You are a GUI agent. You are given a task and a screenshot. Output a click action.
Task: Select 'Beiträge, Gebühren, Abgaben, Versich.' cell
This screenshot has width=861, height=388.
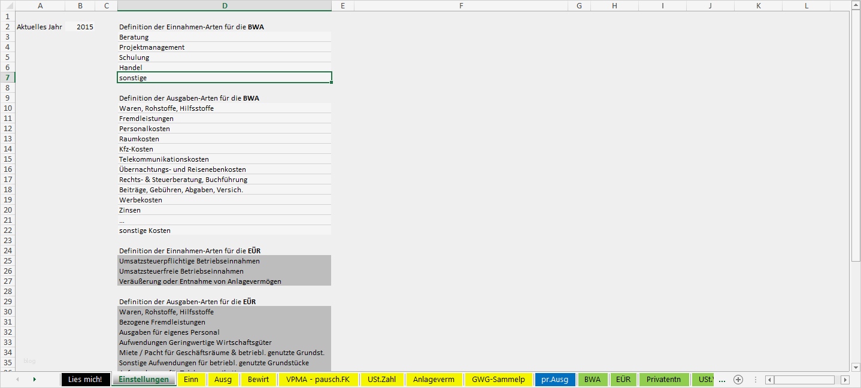pyautogui.click(x=225, y=190)
